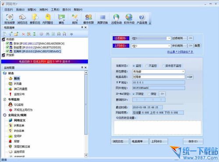This screenshot has height=162, width=219.
Task: Collapse the 状态 section
Action: pyautogui.click(x=5, y=73)
